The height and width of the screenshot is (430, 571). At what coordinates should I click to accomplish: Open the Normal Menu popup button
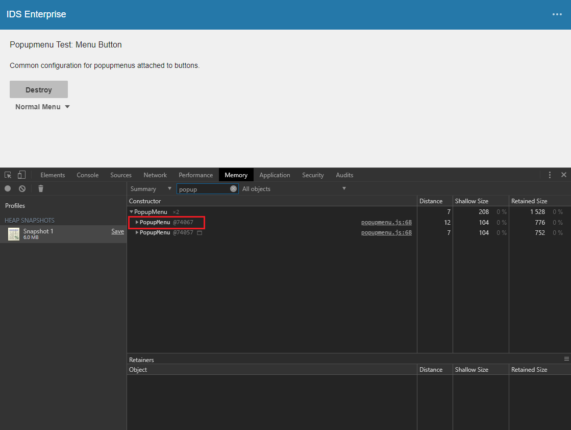pos(42,107)
